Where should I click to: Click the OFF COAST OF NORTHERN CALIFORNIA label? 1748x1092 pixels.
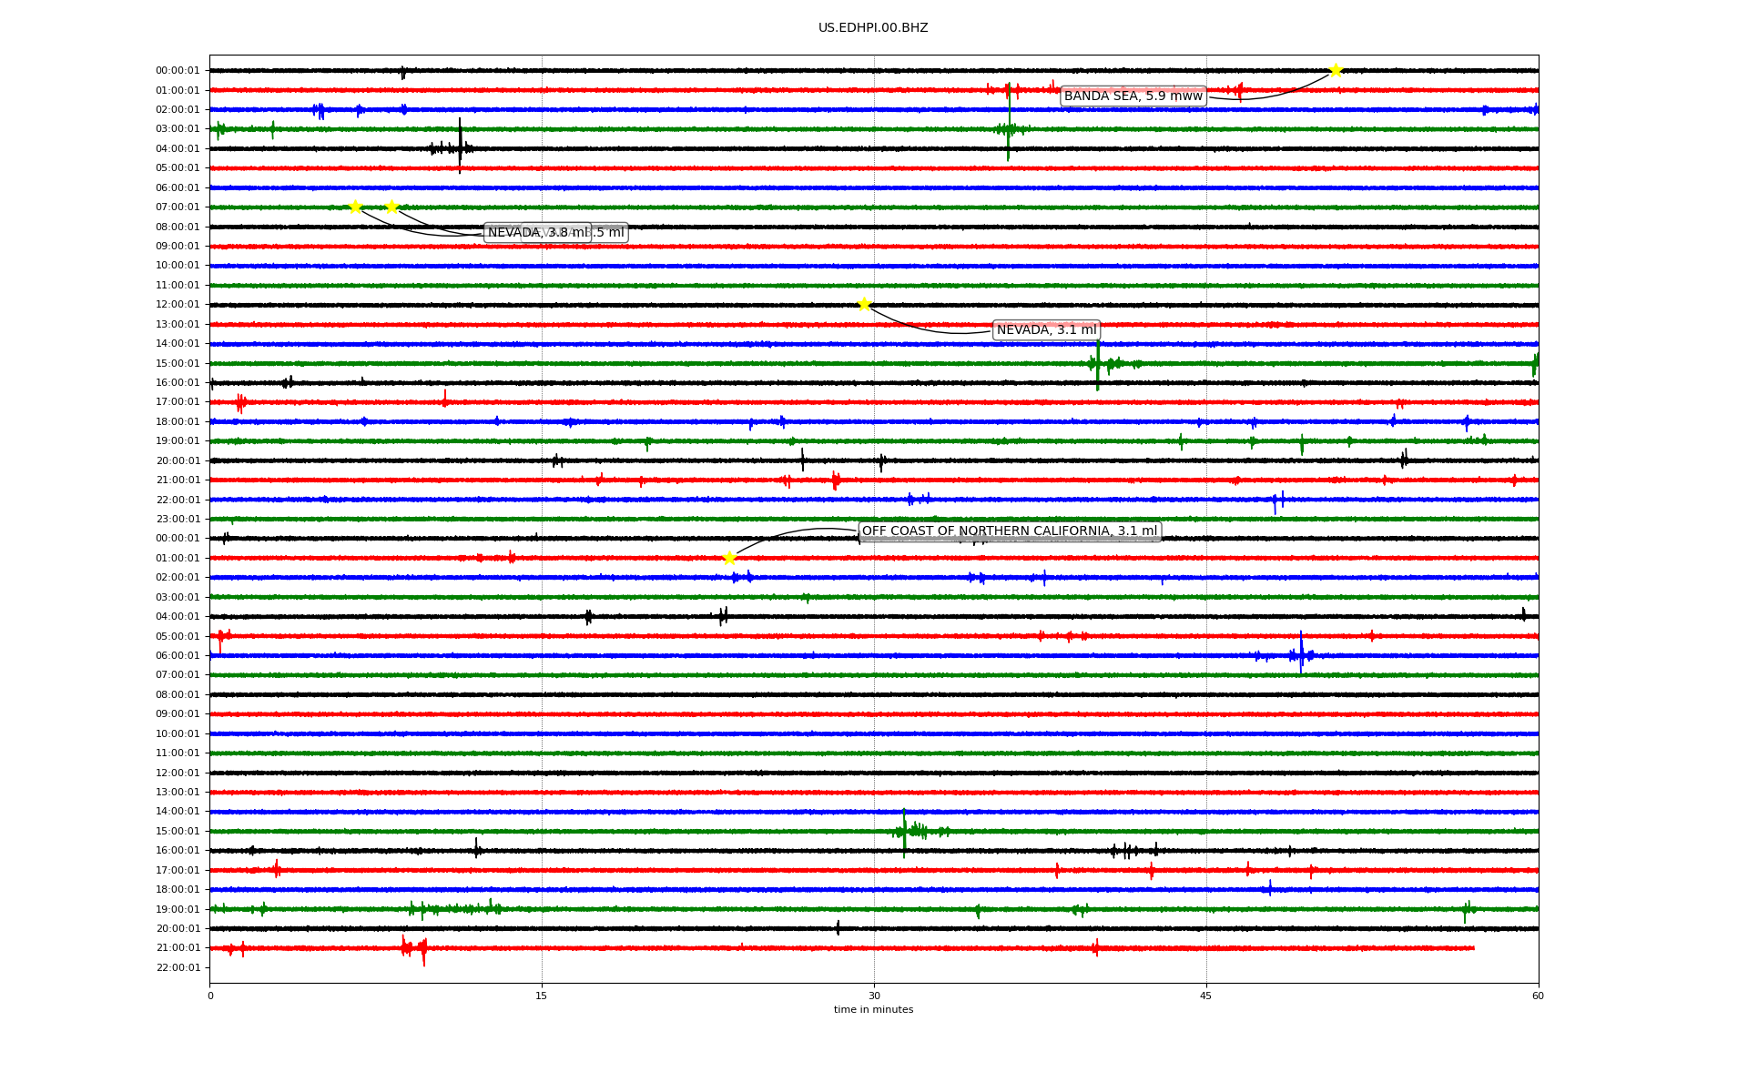pos(1010,531)
